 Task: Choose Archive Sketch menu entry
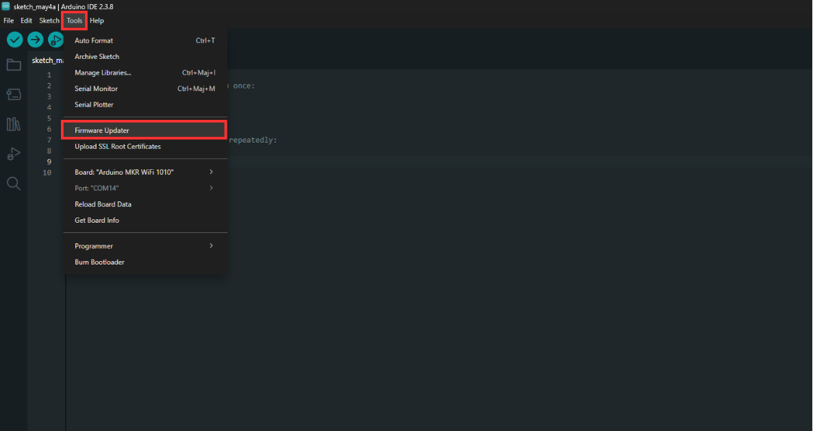click(145, 57)
